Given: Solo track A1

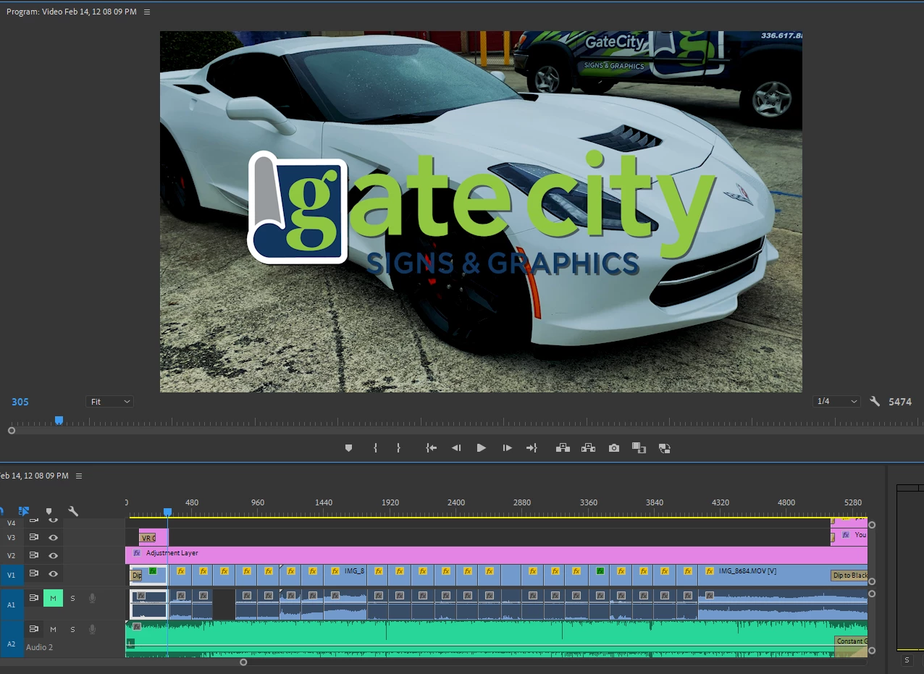Looking at the screenshot, I should (x=72, y=598).
